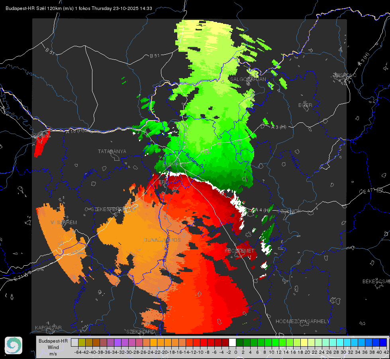
Task: Select the dark green swatch between 0 and 2
Action: [x=239, y=342]
